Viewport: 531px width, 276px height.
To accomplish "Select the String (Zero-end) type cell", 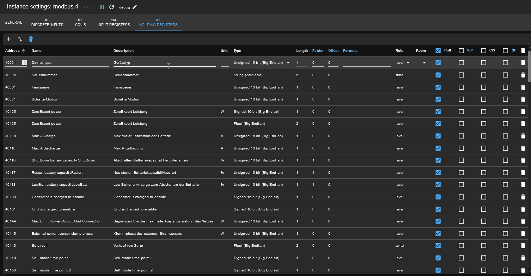I will click(248, 75).
